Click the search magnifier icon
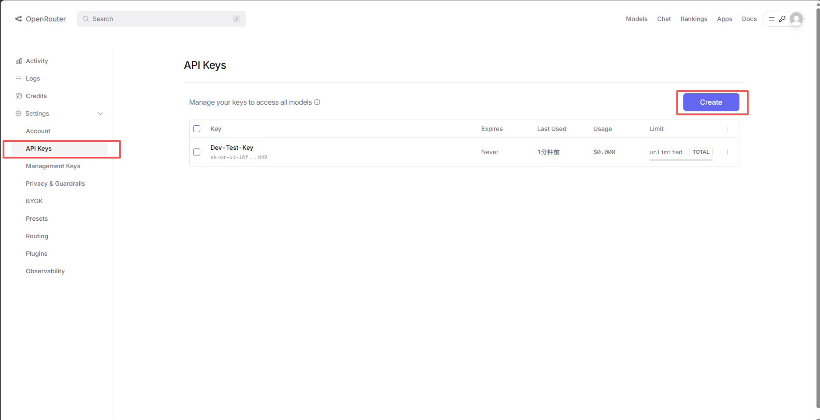 [86, 19]
